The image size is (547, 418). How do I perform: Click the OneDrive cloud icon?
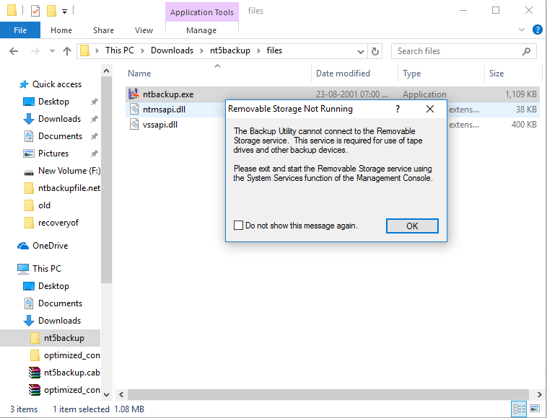tap(23, 246)
